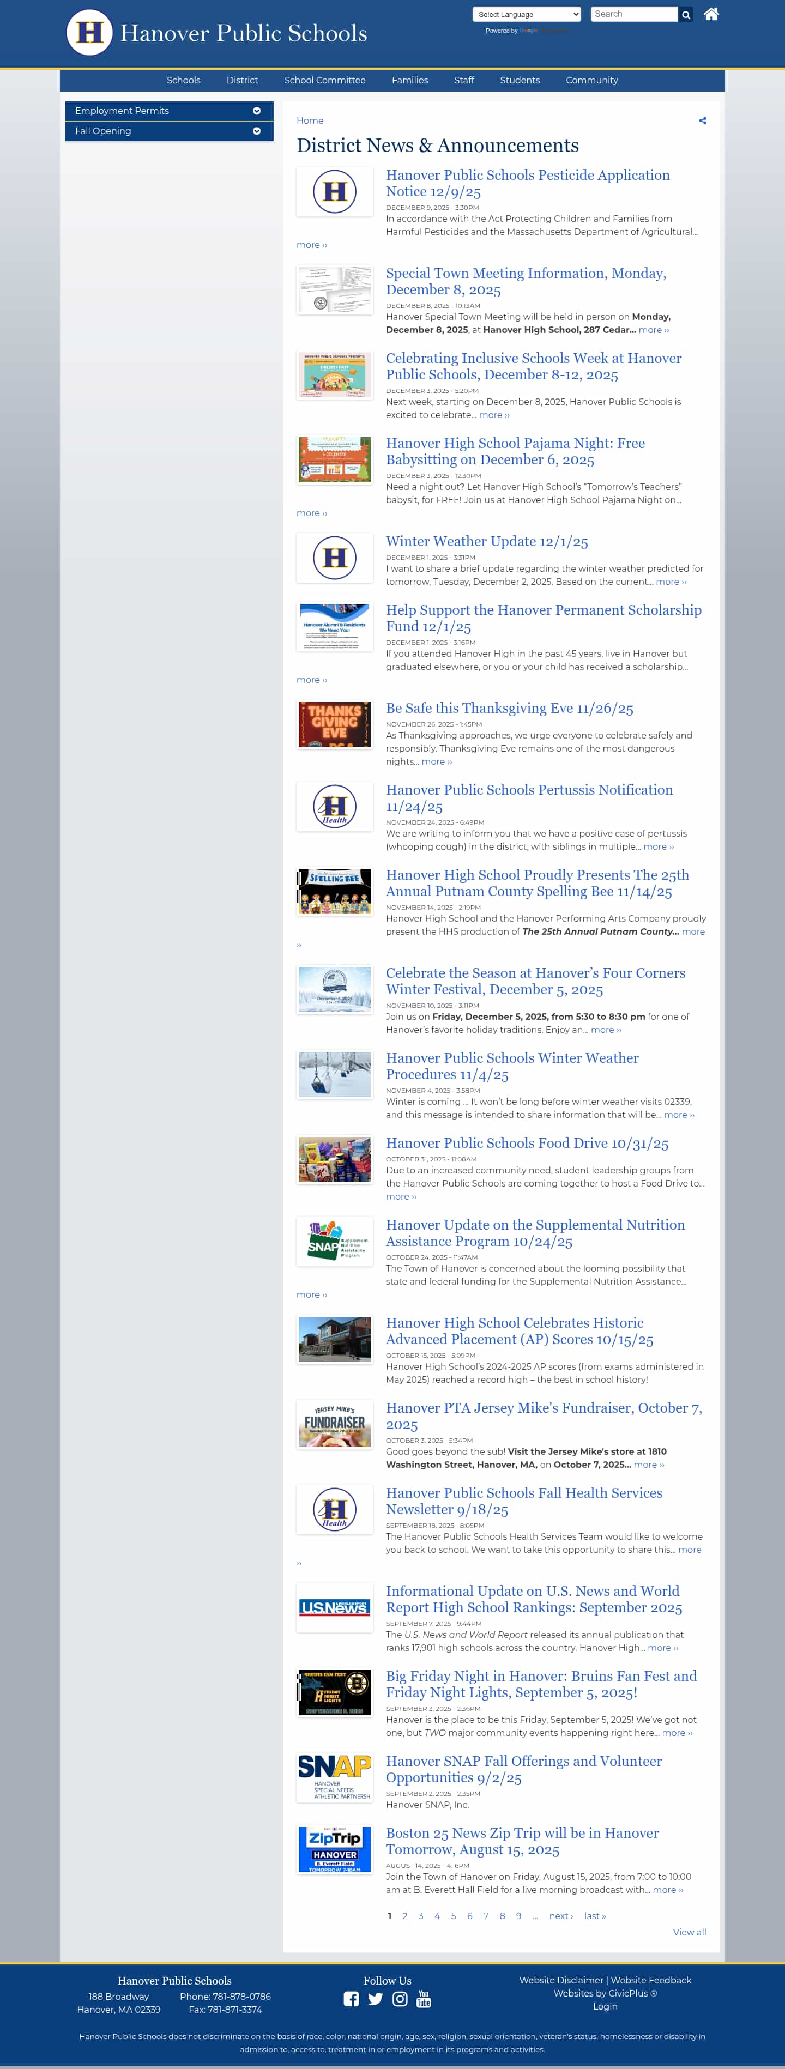Click Hanover SNAP athletic partnership thumbnail
Screen dimensions: 785x2069
334,1777
